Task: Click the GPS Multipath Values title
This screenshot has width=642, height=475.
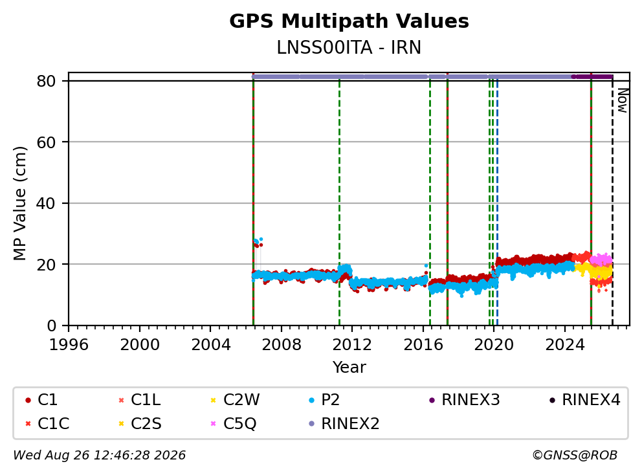Action: (349, 21)
